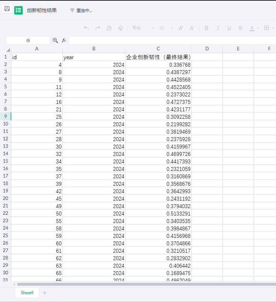The width and height of the screenshot is (276, 302).
Task: Click the save icon in the title bar
Action: pyautogui.click(x=7, y=9)
